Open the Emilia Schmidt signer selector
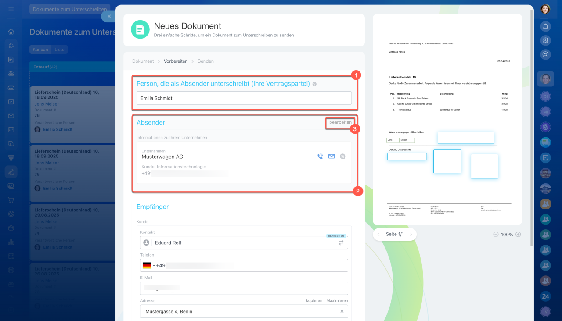The height and width of the screenshot is (321, 562). pos(244,98)
